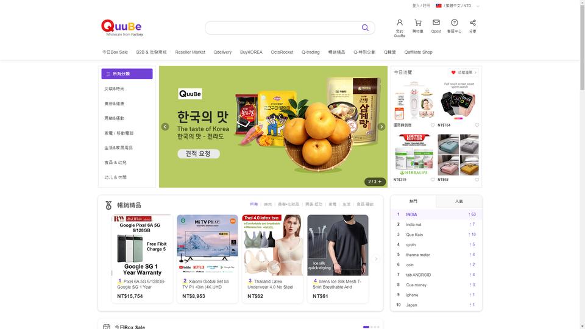The image size is (585, 329).
Task: Click trending keyword Cue money
Action: [x=416, y=285]
